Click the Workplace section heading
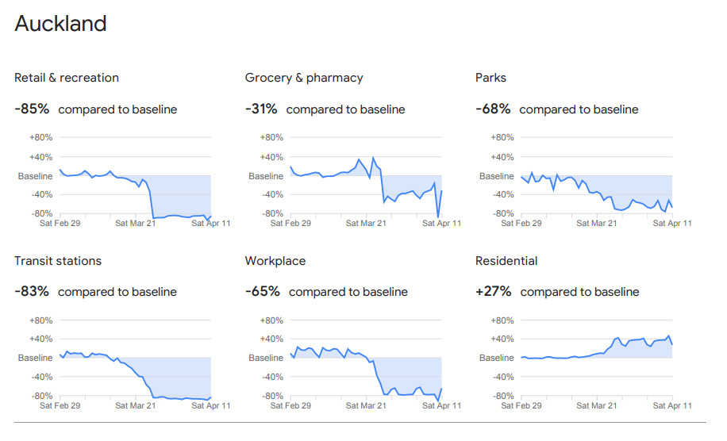The width and height of the screenshot is (727, 441). [x=275, y=261]
